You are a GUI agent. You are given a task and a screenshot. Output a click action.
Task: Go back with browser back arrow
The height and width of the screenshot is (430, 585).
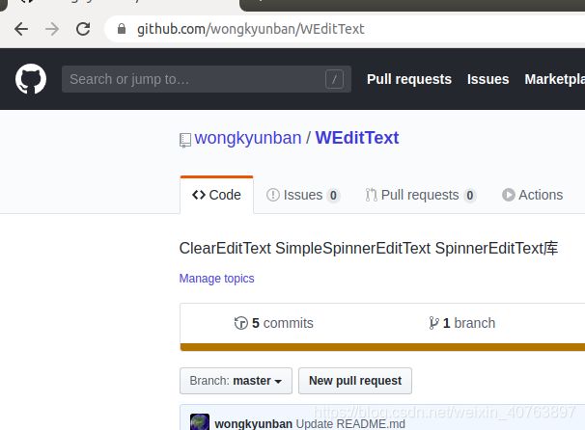click(x=21, y=29)
